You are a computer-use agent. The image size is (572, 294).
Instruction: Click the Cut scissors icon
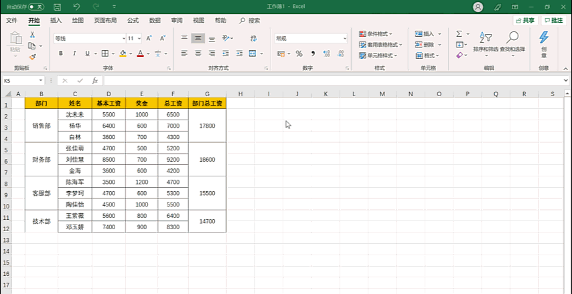[x=31, y=34]
